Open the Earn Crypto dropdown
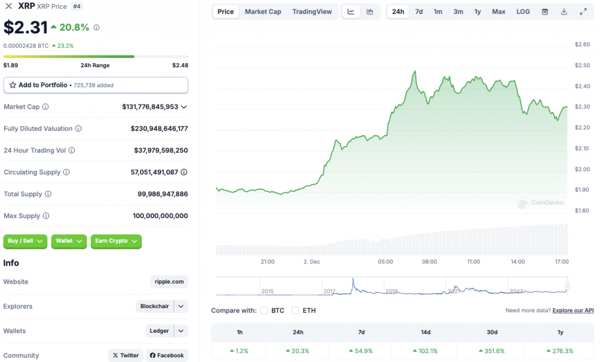Viewport: 600px width, 362px height. tap(117, 241)
